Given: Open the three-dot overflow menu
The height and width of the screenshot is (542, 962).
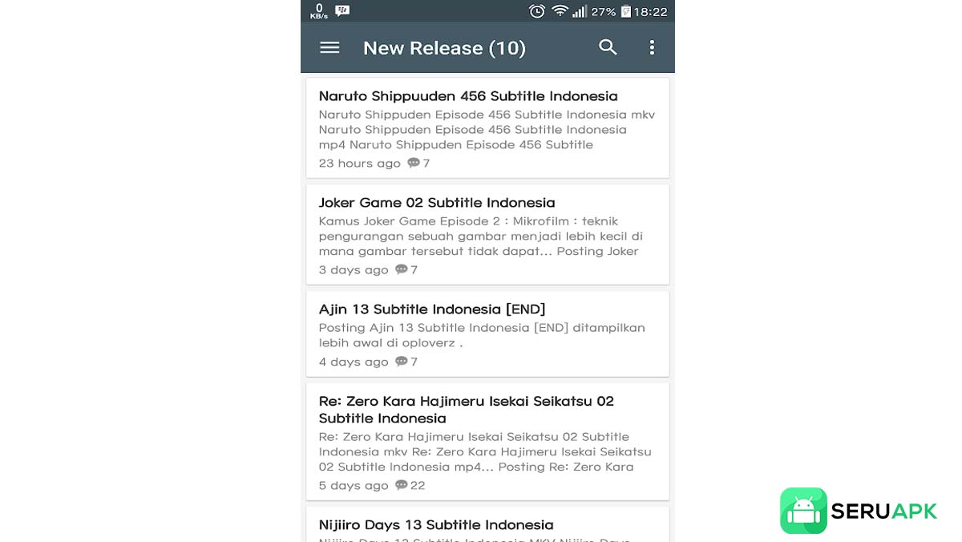Looking at the screenshot, I should pyautogui.click(x=652, y=47).
